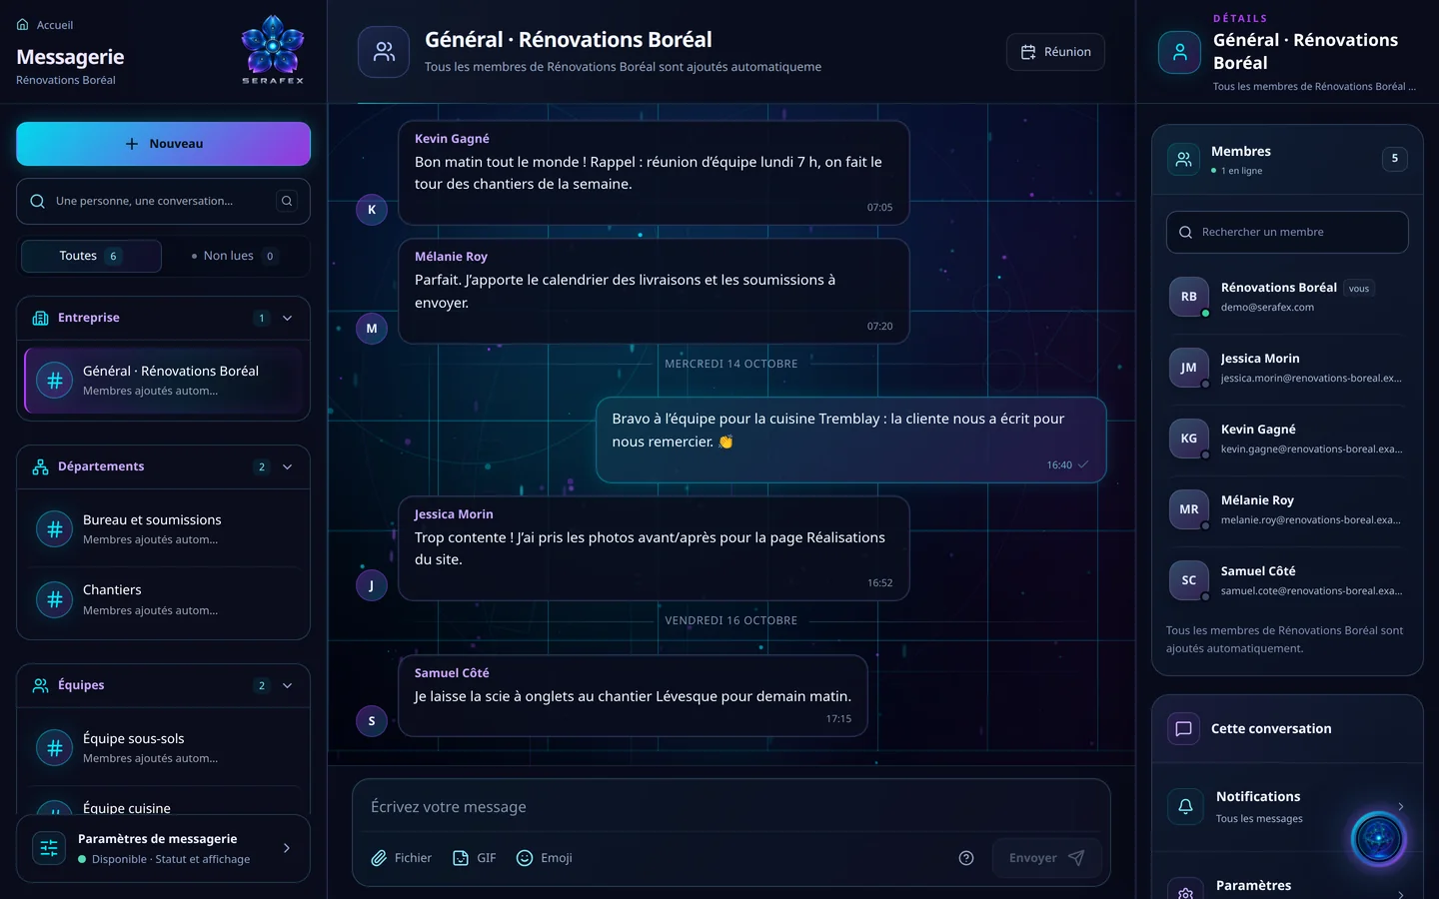Open Paramètres de messagerie settings
This screenshot has height=899, width=1439.
tap(163, 849)
